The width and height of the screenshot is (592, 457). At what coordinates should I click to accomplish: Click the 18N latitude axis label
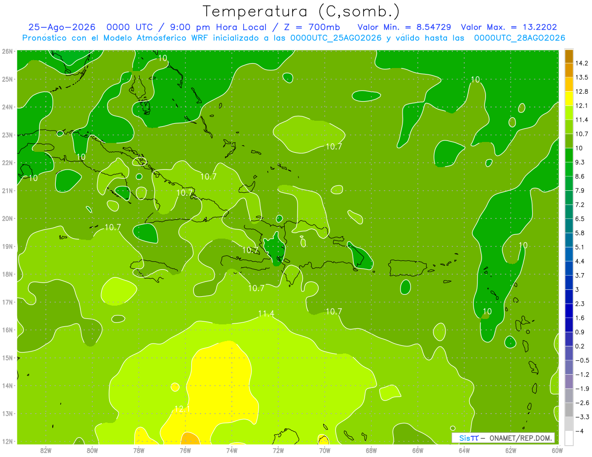click(x=7, y=274)
